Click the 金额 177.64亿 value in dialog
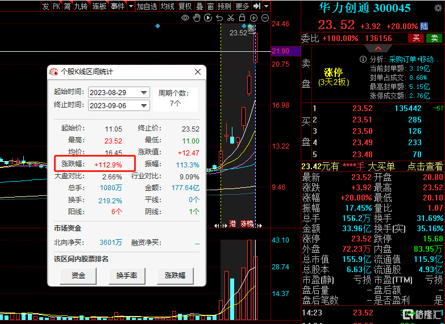The height and width of the screenshot is (324, 445). (x=185, y=188)
